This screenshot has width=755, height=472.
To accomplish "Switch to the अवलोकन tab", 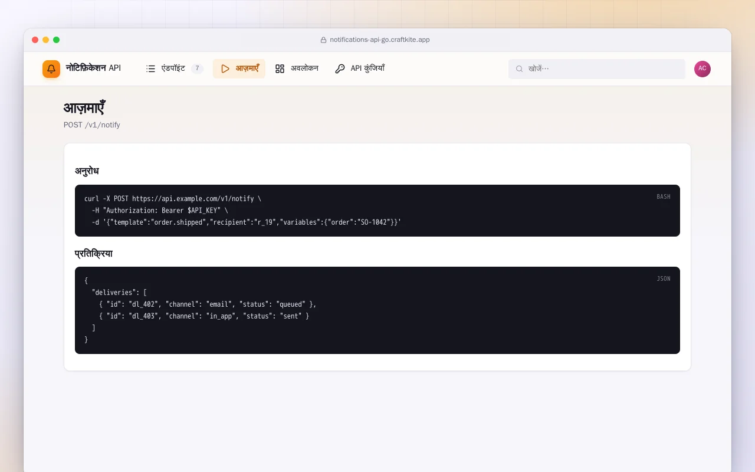I will coord(297,68).
